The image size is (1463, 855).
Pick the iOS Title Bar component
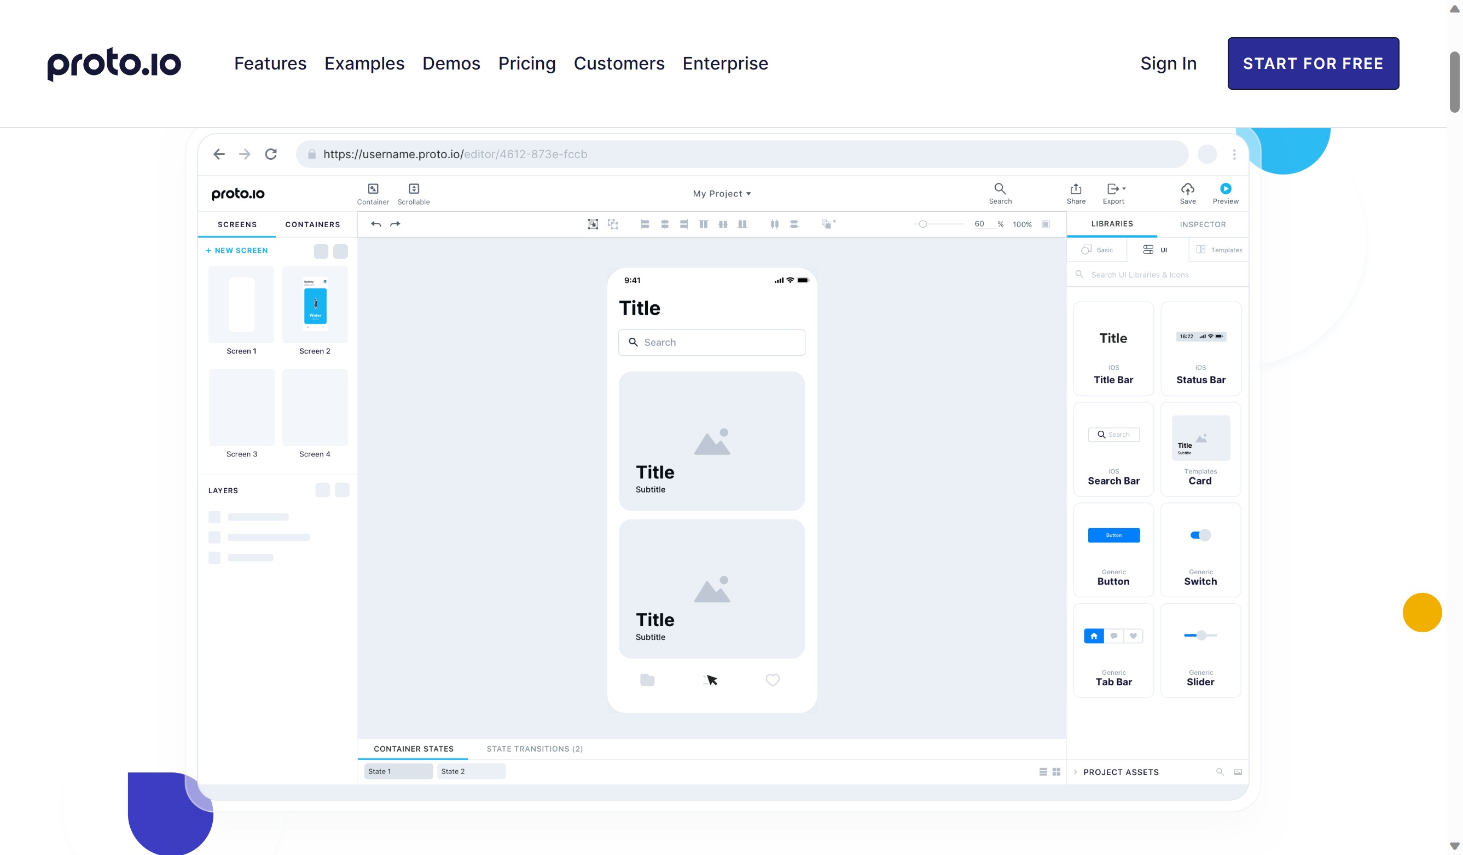1113,348
